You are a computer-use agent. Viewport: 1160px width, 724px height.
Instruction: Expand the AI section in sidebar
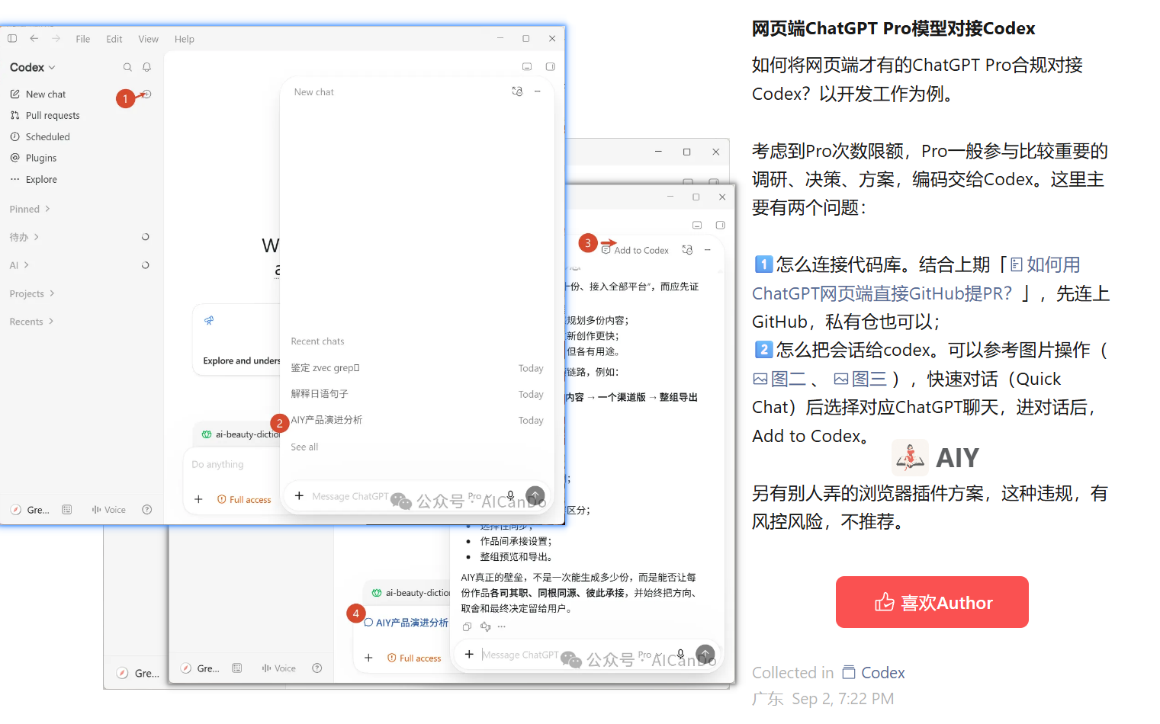[x=19, y=265]
